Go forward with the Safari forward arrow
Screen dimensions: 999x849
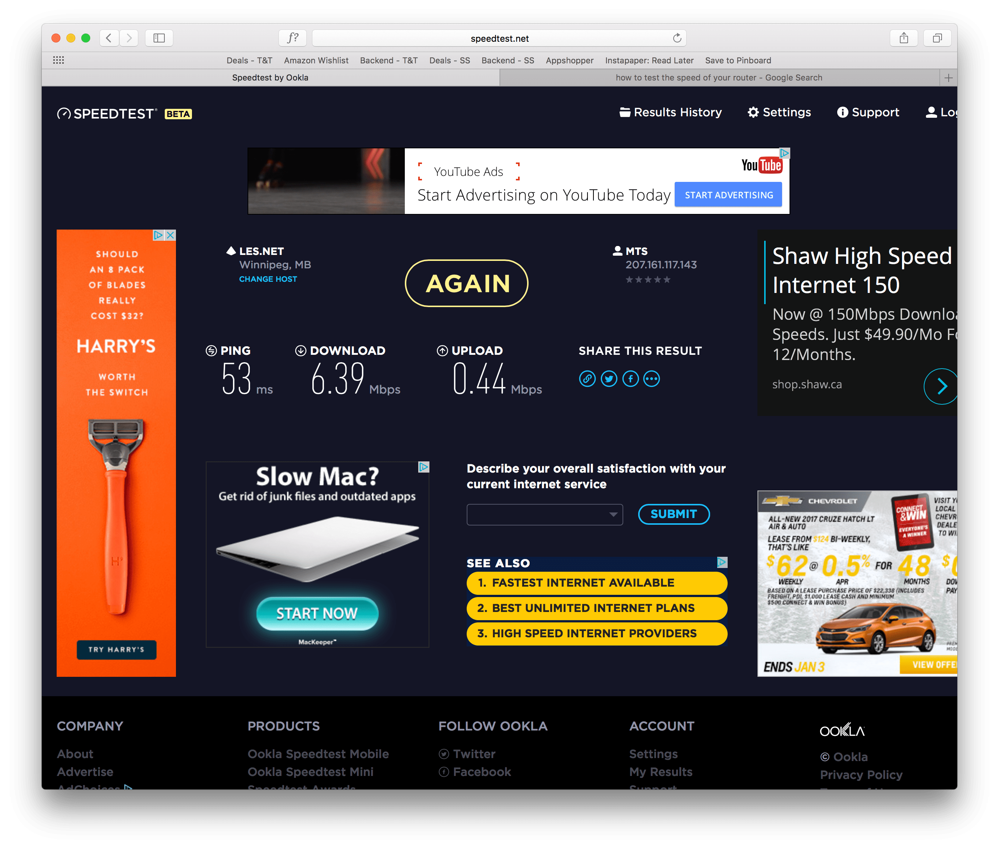tap(129, 38)
